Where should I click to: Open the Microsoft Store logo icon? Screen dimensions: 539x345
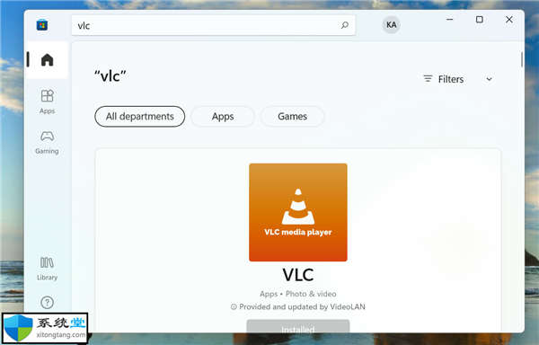click(42, 25)
